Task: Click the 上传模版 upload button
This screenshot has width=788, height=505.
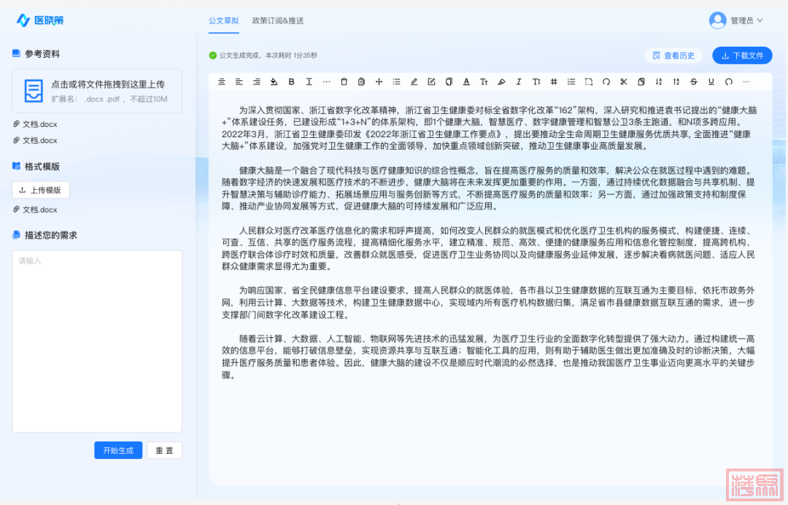Action: (41, 190)
